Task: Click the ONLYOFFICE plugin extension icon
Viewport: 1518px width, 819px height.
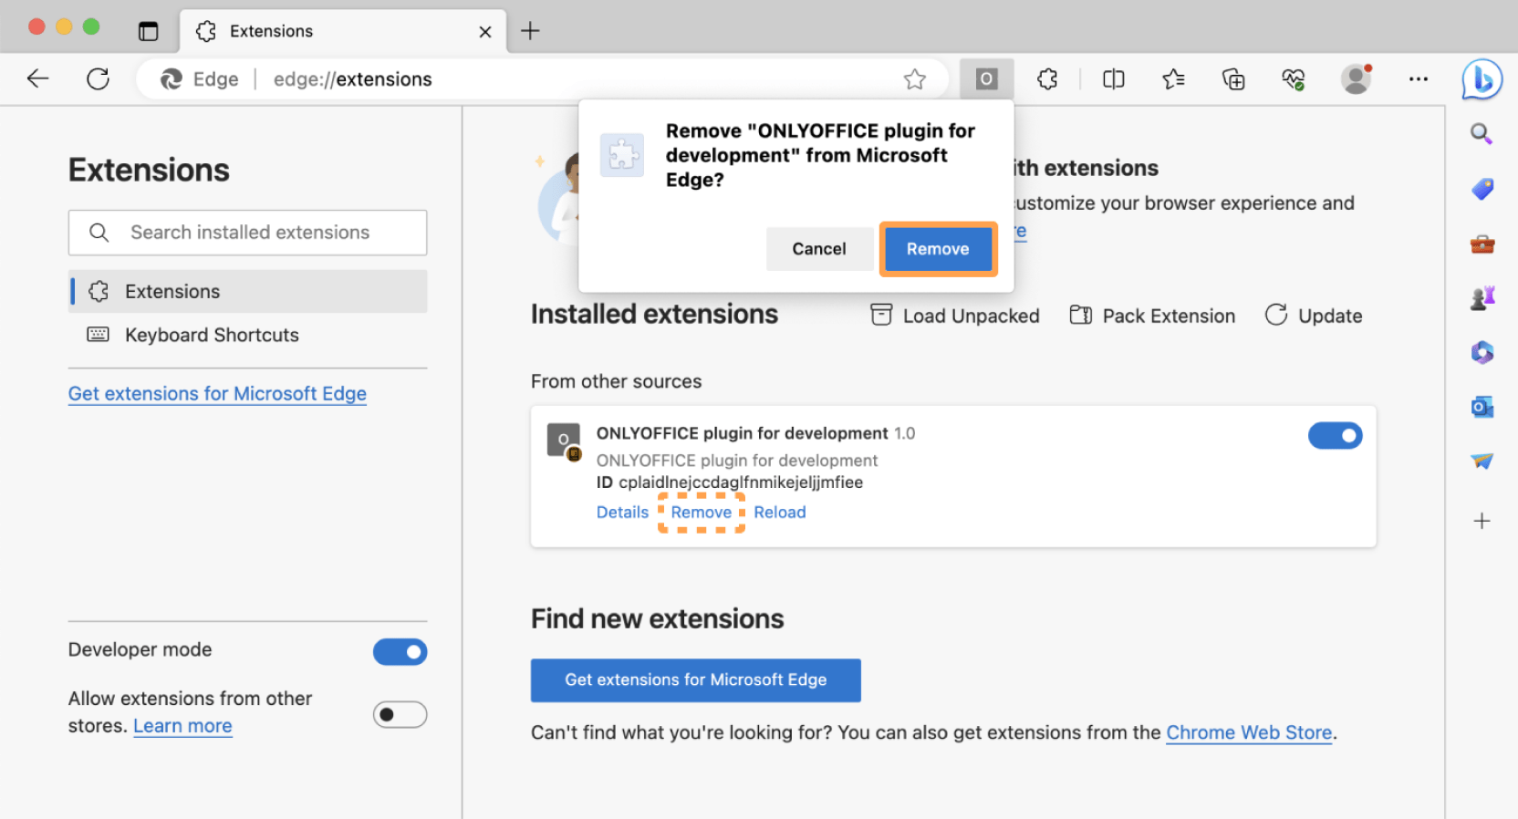Action: click(564, 441)
